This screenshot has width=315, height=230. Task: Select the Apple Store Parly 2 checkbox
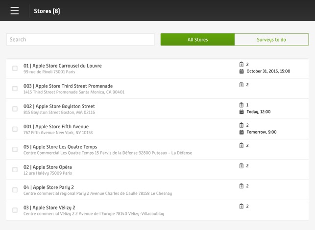point(15,190)
